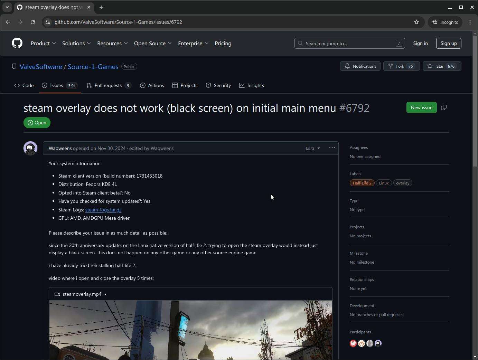Click Waoweens author avatar
The image size is (478, 360).
point(30,148)
